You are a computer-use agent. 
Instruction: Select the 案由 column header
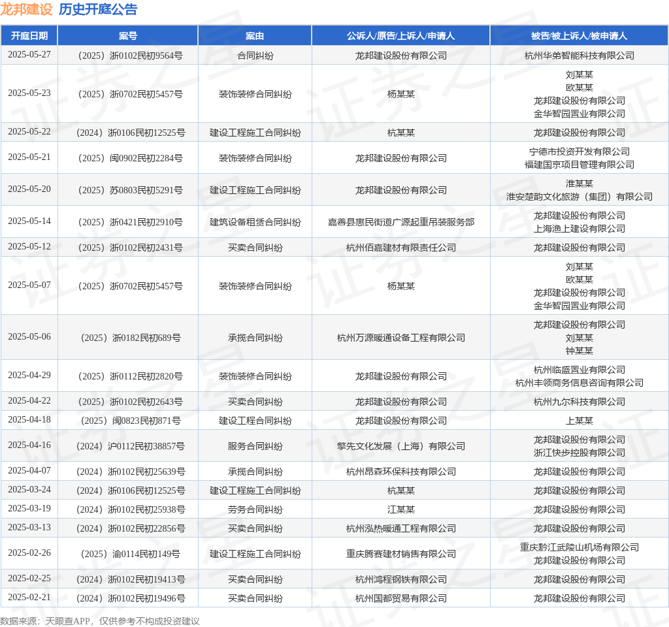tap(255, 36)
